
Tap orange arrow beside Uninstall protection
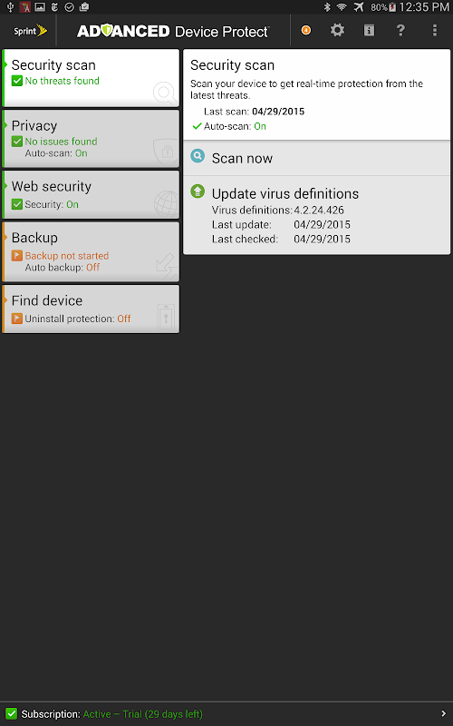[17, 319]
